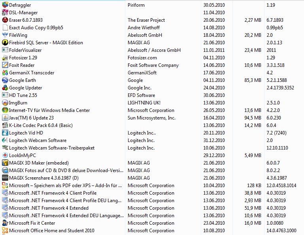Click publisher Piriform

136,5
